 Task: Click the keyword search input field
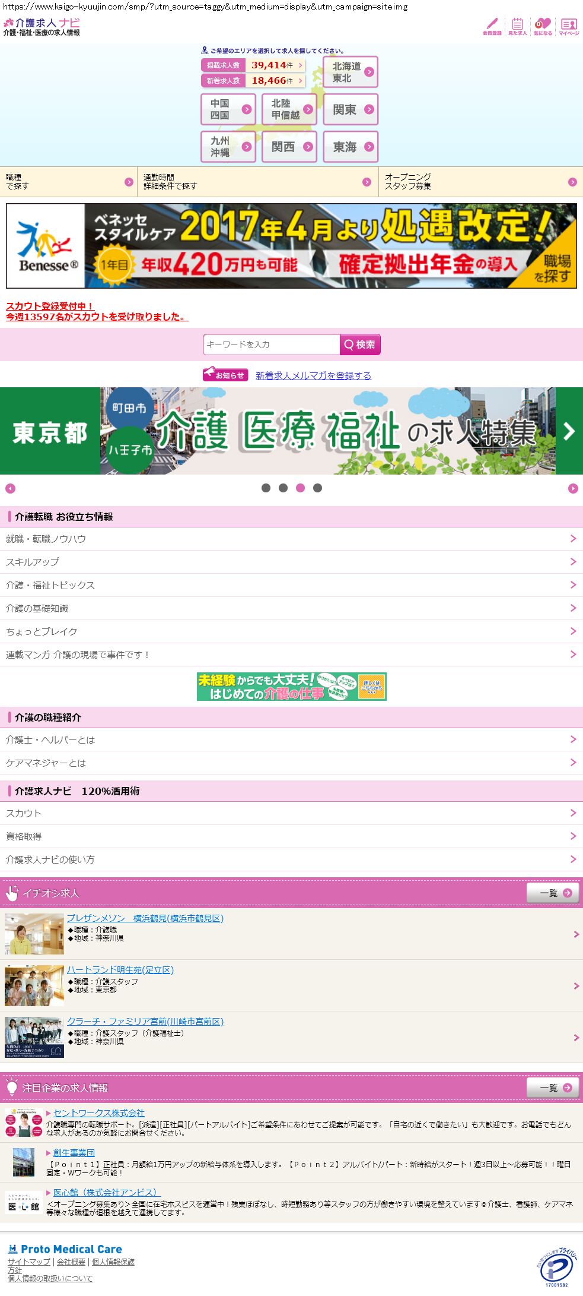(271, 344)
